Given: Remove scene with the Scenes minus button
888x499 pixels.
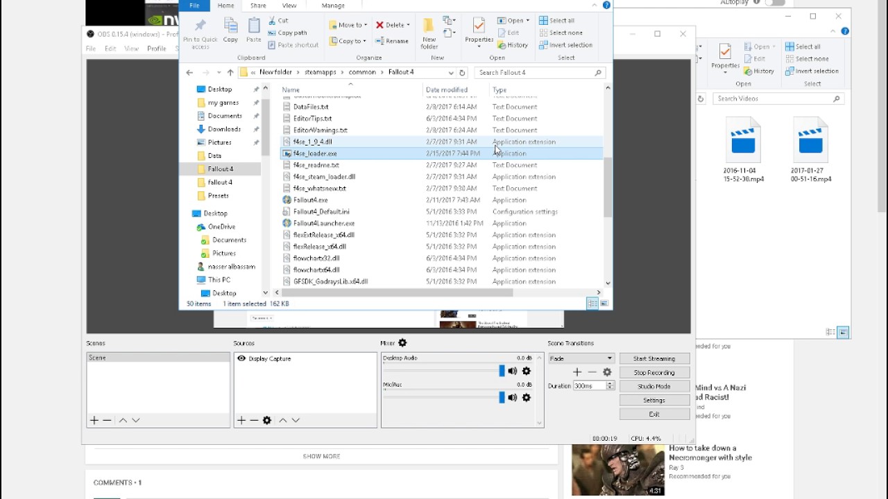Looking at the screenshot, I should 107,420.
